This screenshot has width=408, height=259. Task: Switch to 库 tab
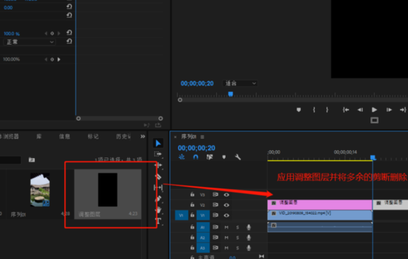39,136
